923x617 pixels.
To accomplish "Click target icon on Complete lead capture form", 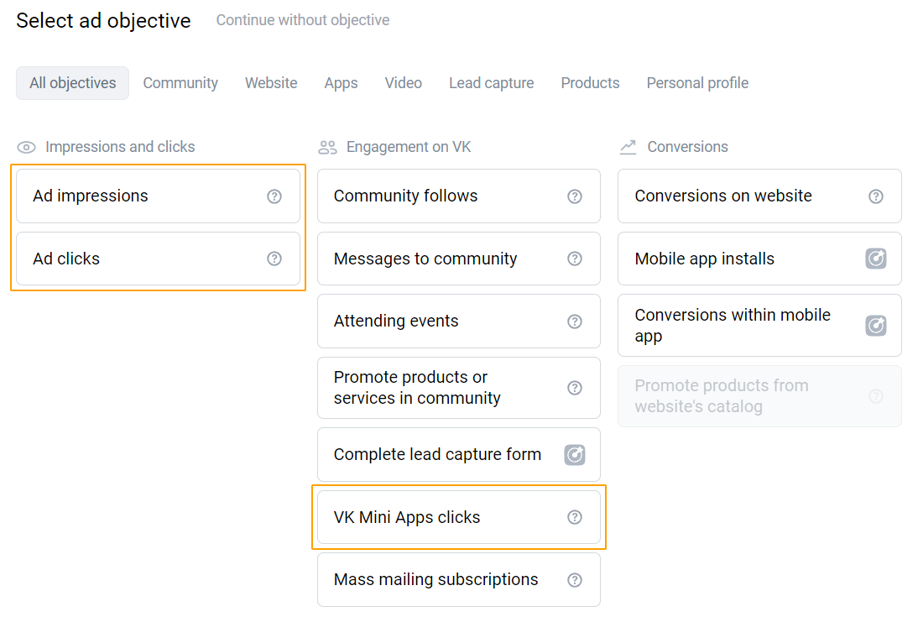I will [575, 454].
